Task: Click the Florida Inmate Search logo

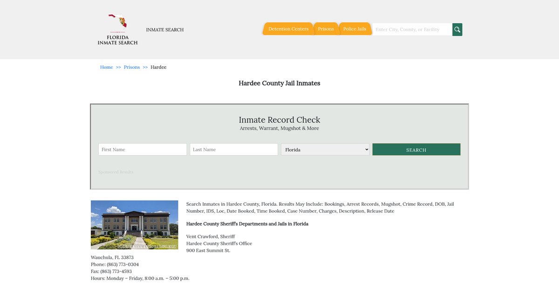Action: pos(117,29)
